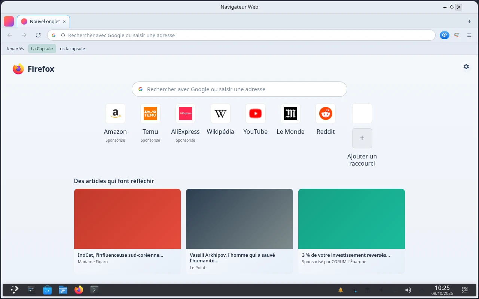
Task: Open the terminal Konsole taskbar icon
Action: click(x=94, y=290)
